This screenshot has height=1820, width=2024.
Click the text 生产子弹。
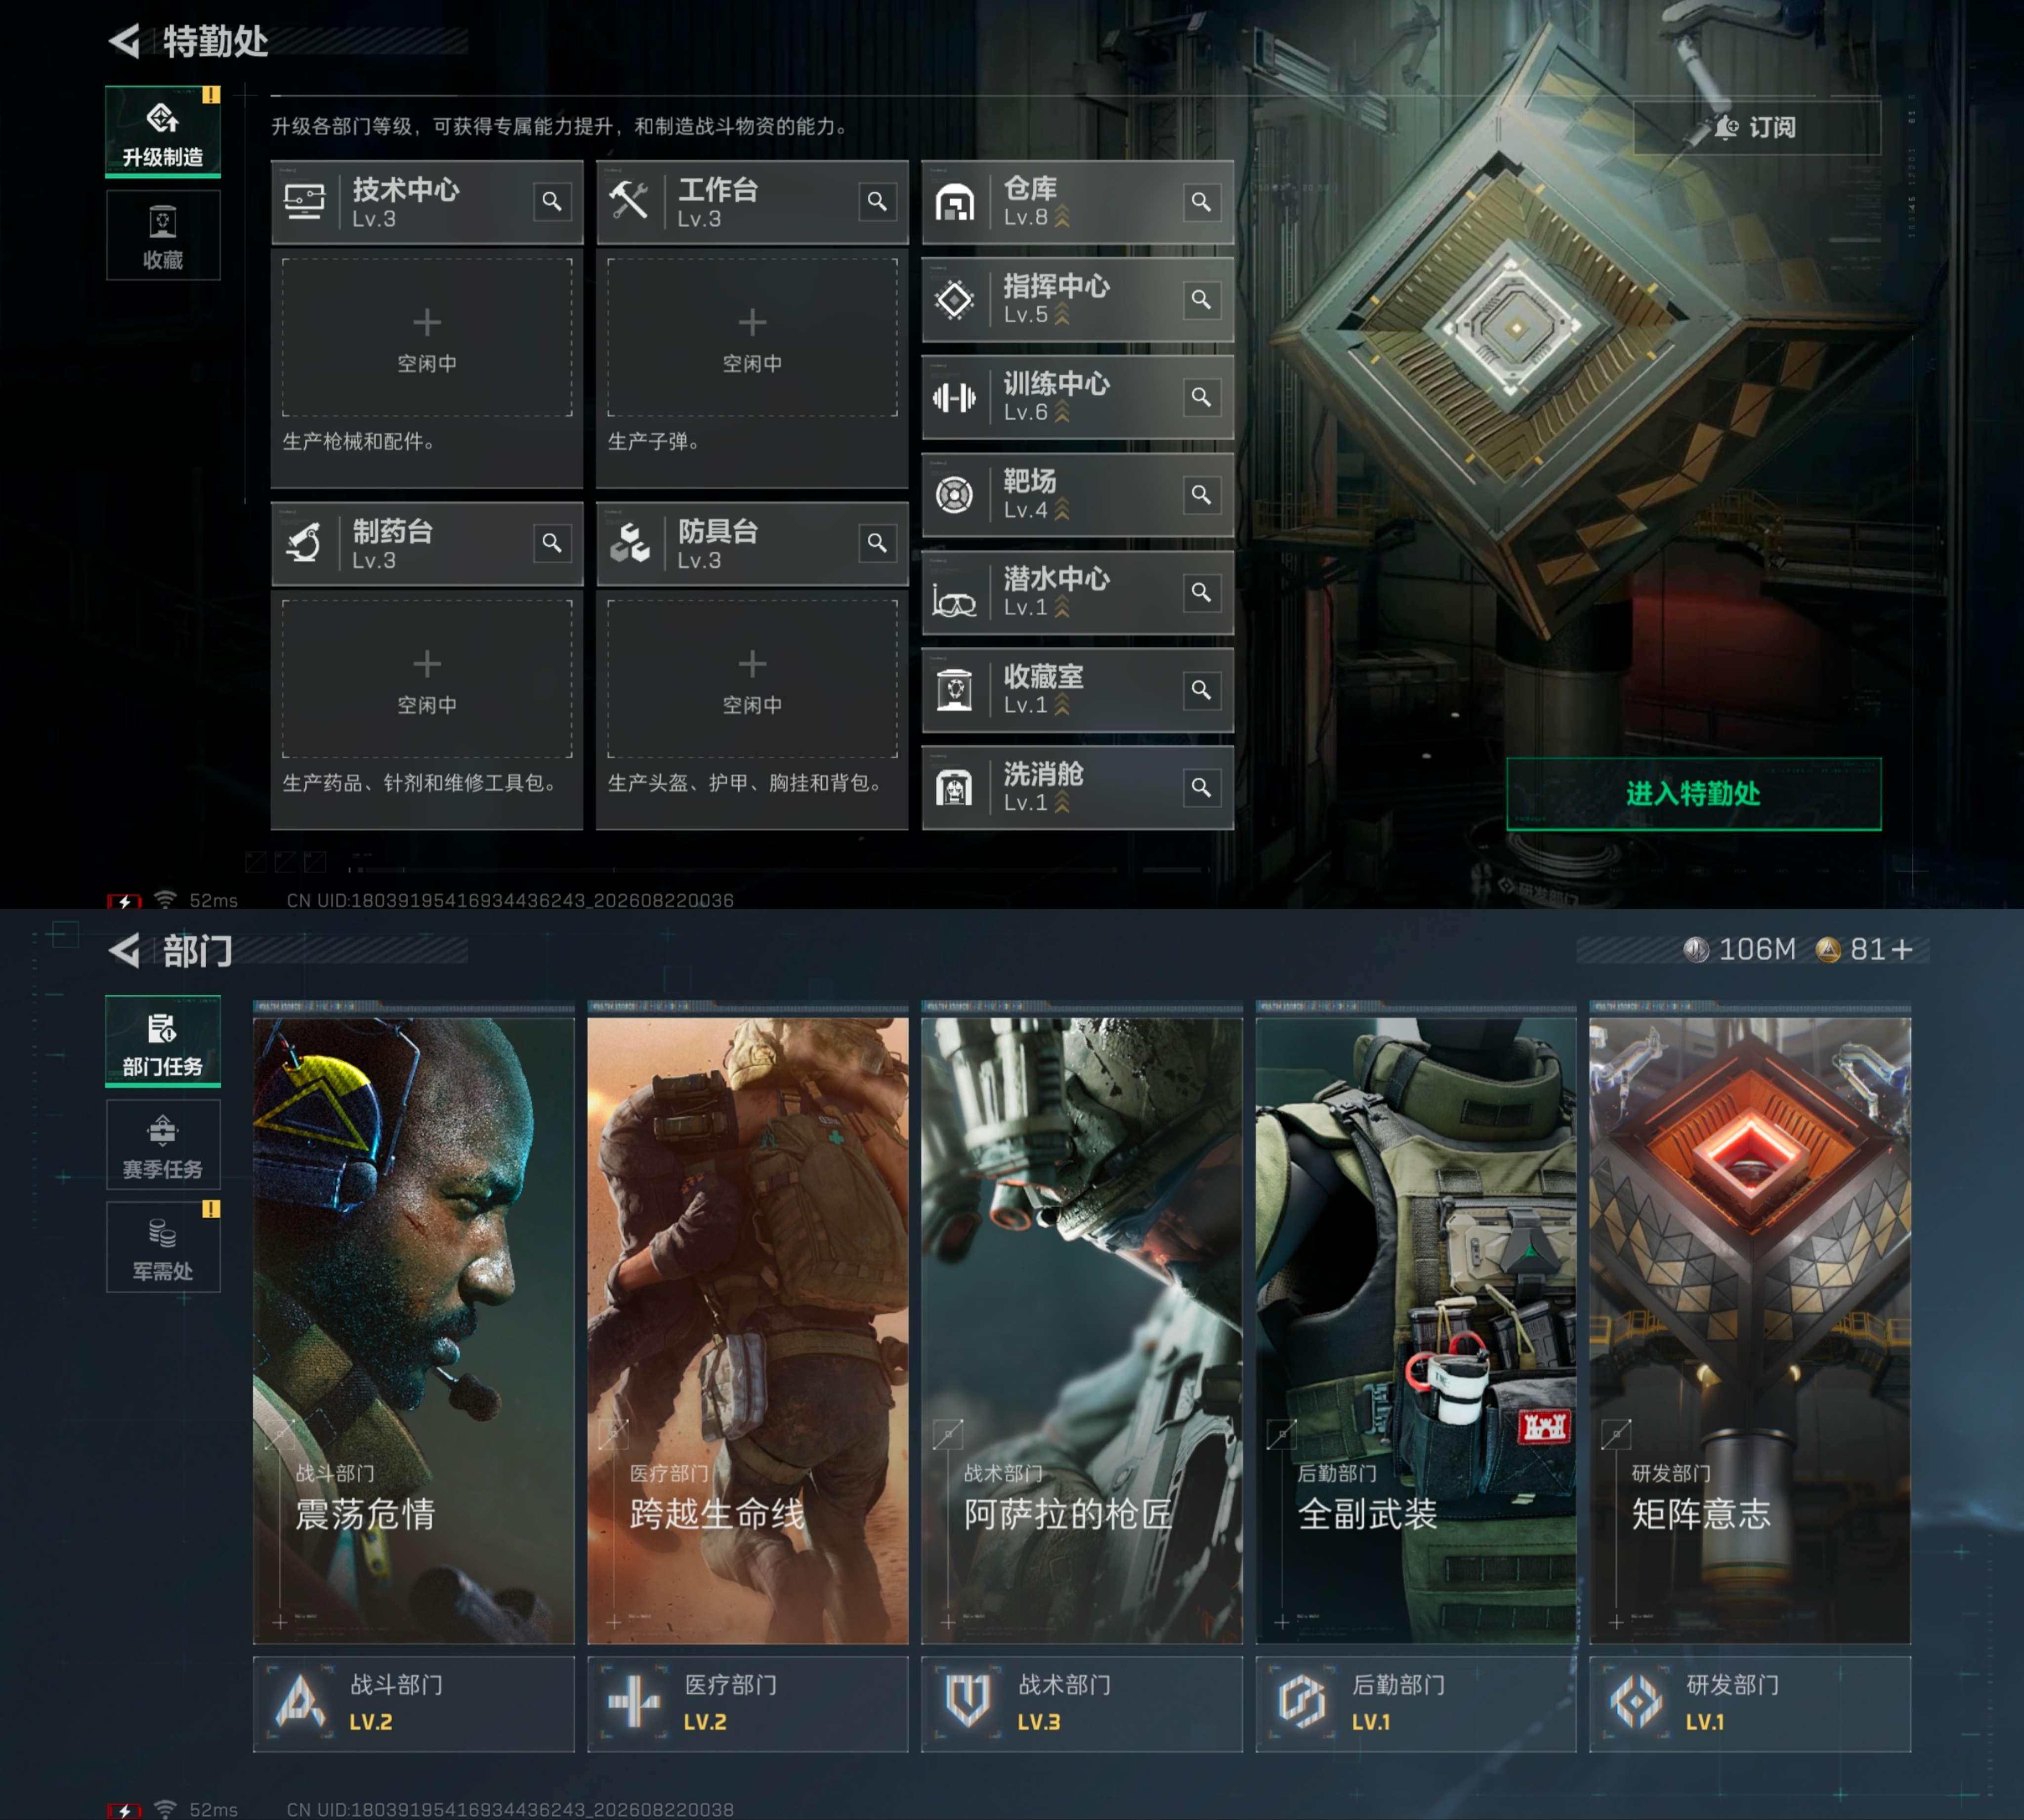coord(654,441)
